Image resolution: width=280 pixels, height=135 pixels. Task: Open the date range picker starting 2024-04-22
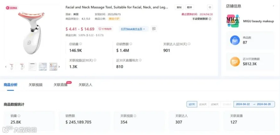click(x=254, y=104)
